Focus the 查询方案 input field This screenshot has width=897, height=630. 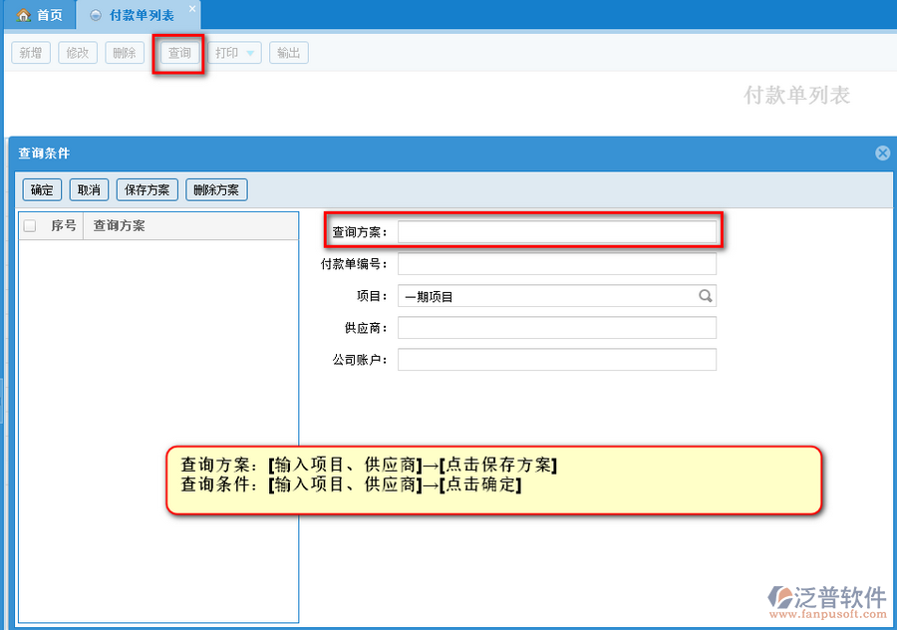point(556,231)
